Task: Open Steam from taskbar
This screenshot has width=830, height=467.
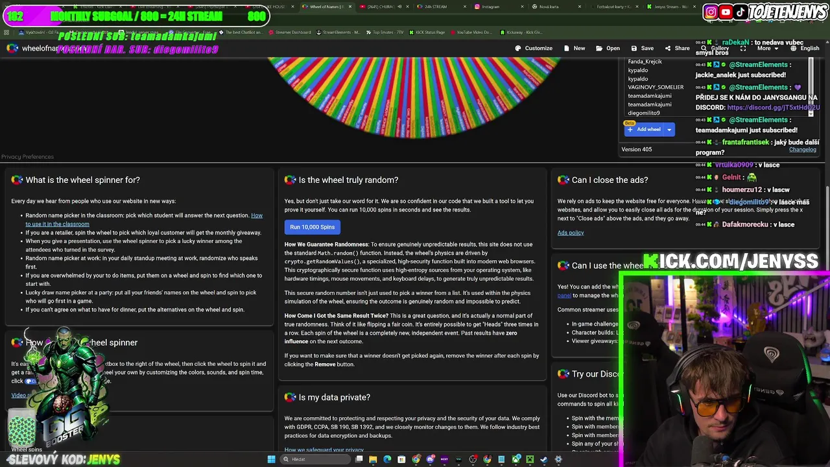Action: pyautogui.click(x=544, y=459)
